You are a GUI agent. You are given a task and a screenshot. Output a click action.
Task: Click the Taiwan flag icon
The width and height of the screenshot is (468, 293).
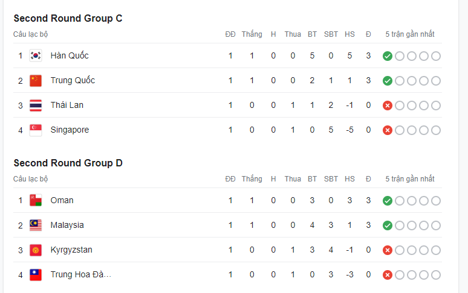36,275
